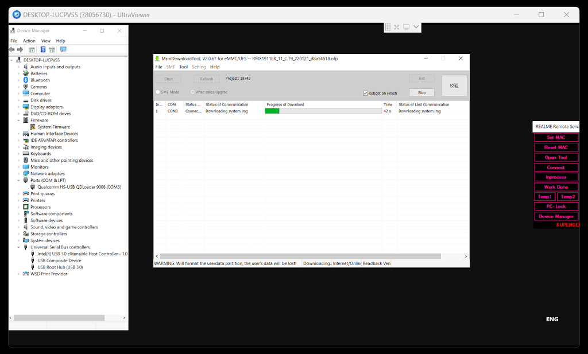Click the UltraViewer logo in title bar
The width and height of the screenshot is (588, 354).
pyautogui.click(x=17, y=14)
